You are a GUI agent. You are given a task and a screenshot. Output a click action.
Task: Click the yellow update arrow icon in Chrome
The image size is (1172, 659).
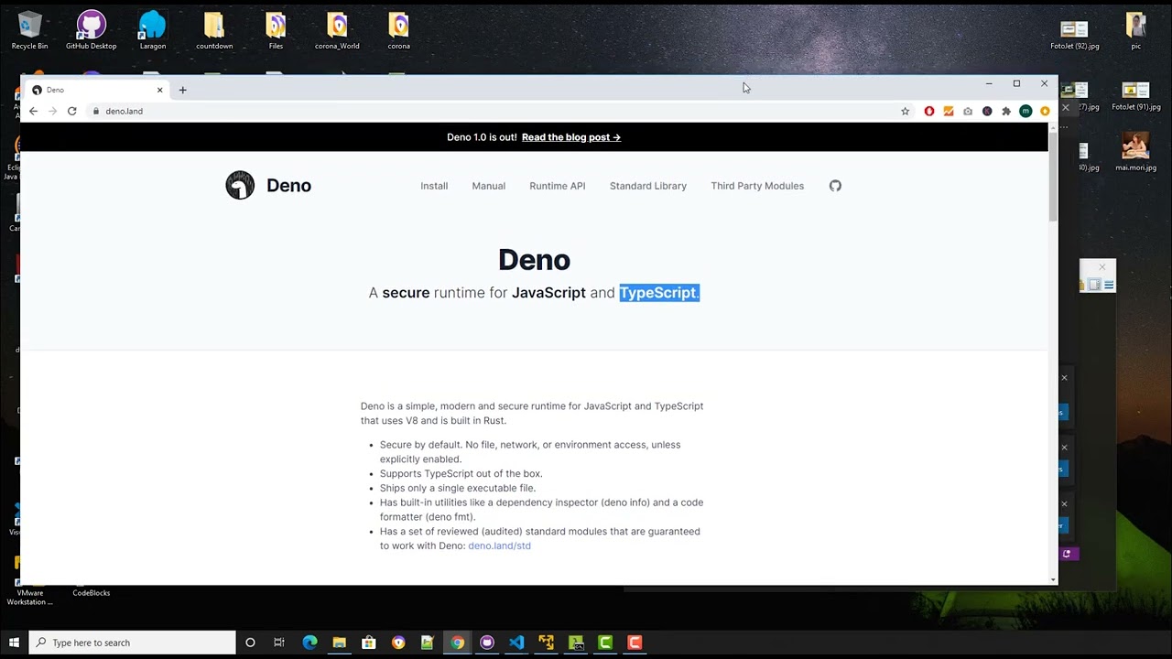tap(1045, 112)
